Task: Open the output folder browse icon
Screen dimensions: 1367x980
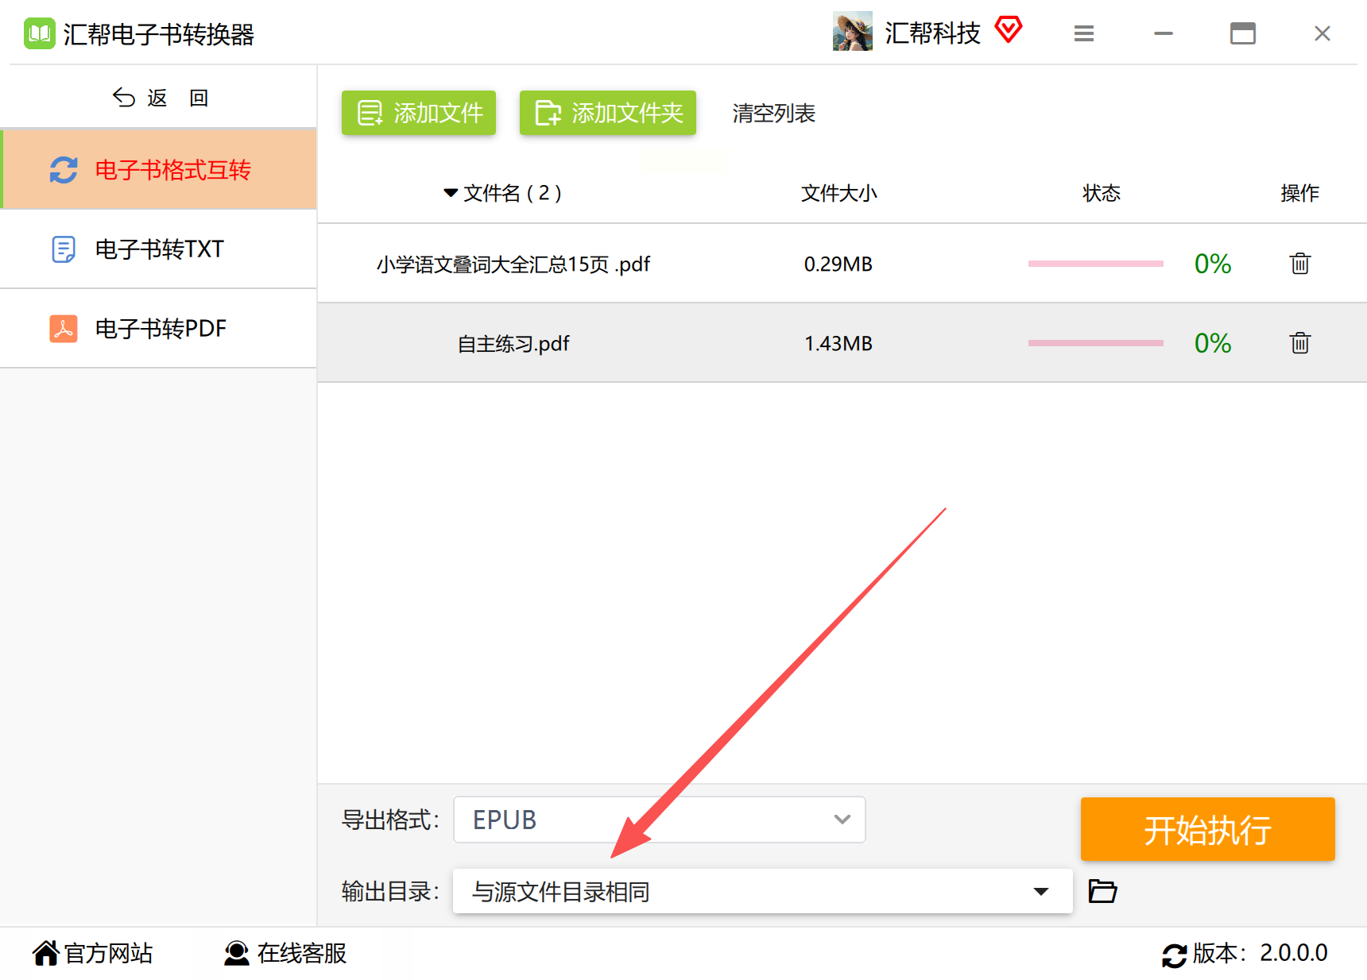Action: tap(1102, 891)
